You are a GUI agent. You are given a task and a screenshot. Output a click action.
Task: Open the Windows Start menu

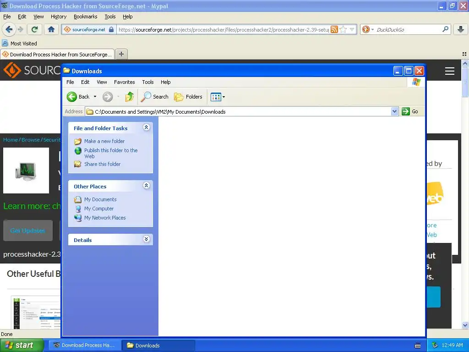pos(22,346)
